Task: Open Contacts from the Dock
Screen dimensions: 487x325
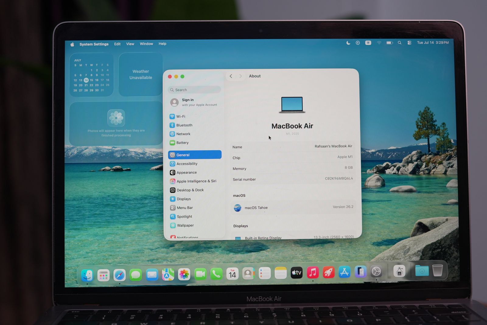Action: tap(249, 274)
